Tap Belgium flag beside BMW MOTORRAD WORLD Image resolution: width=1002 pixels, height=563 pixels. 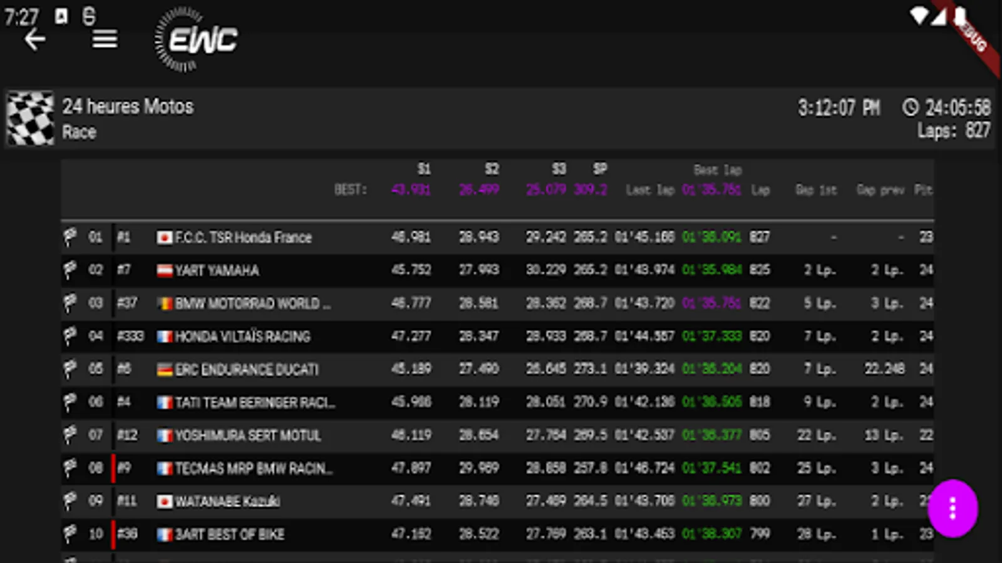[x=165, y=304]
